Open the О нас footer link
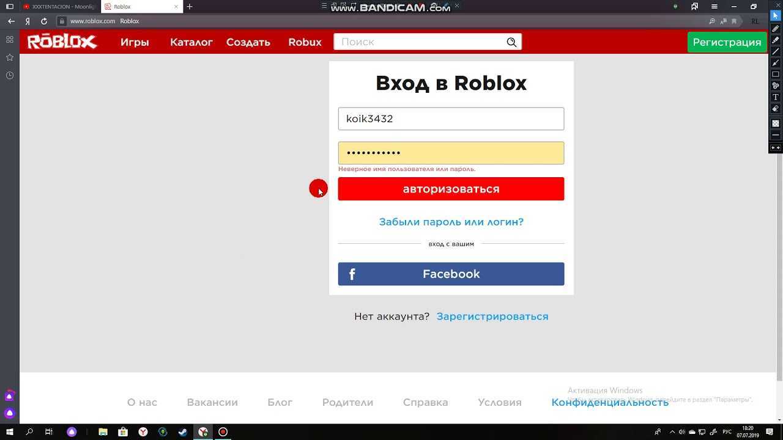 click(142, 402)
